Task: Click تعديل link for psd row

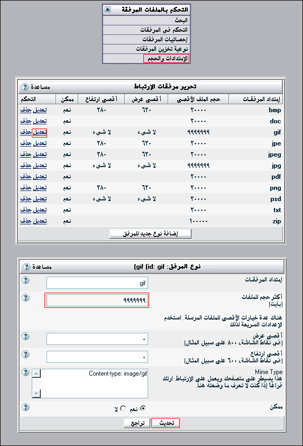Action: click(x=40, y=198)
